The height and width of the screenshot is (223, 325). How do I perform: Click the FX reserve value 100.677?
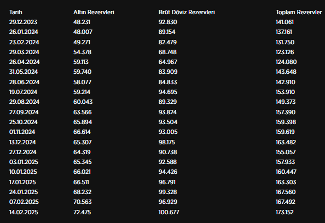pyautogui.click(x=169, y=212)
